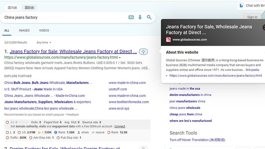Click SEMrush AS score circle icon
This screenshot has width=265, height=149.
click(x=7, y=122)
